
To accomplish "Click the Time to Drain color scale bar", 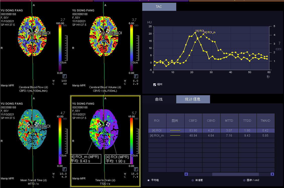I will tap(131, 141).
